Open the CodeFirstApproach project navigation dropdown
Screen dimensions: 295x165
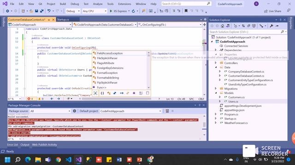pos(40,24)
